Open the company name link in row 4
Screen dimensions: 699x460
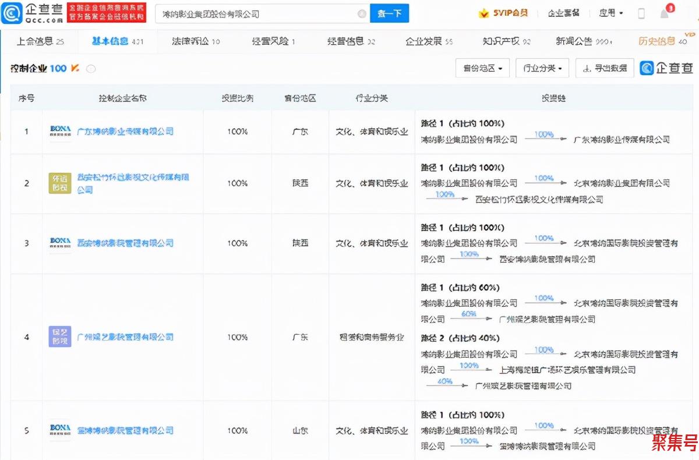pyautogui.click(x=125, y=337)
